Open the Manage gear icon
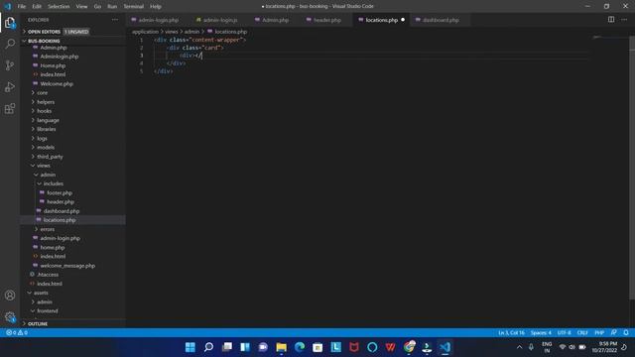 [10, 317]
